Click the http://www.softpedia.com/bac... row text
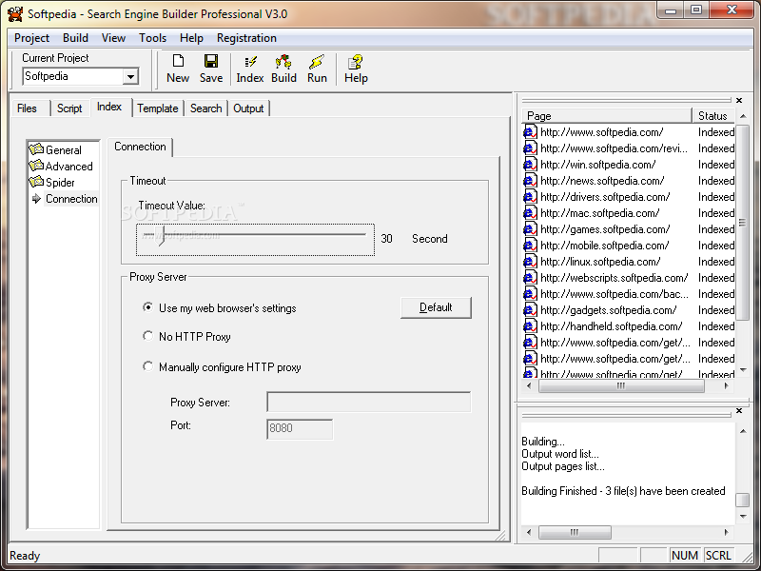This screenshot has width=761, height=571. tap(614, 294)
